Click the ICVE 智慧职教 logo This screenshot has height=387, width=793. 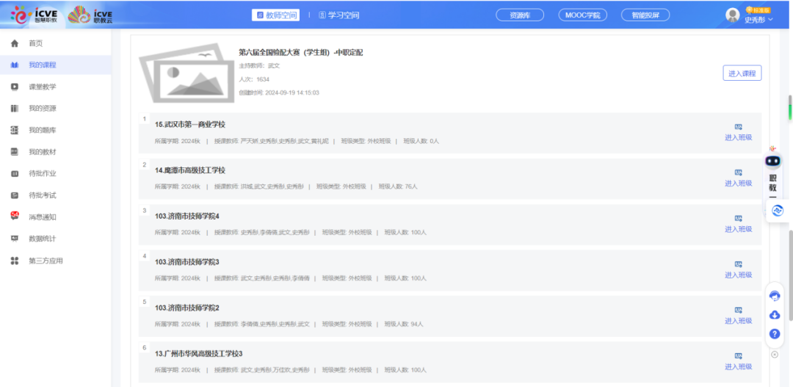[x=35, y=15]
